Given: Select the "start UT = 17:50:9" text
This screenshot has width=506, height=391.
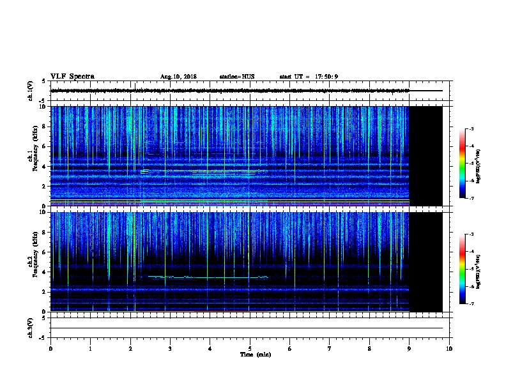Looking at the screenshot, I should coord(309,77).
